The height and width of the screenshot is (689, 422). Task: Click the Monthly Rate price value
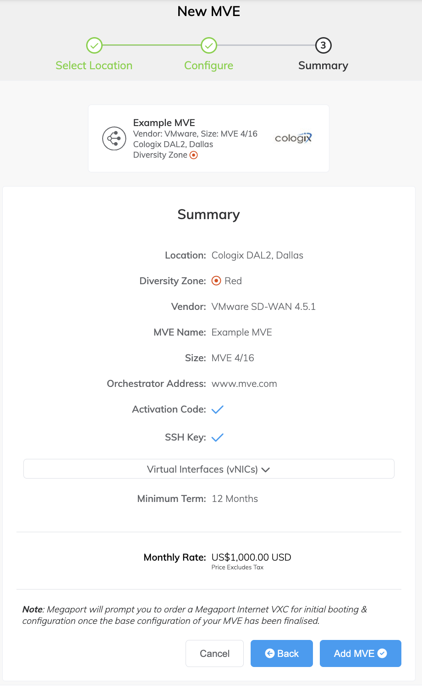point(252,557)
